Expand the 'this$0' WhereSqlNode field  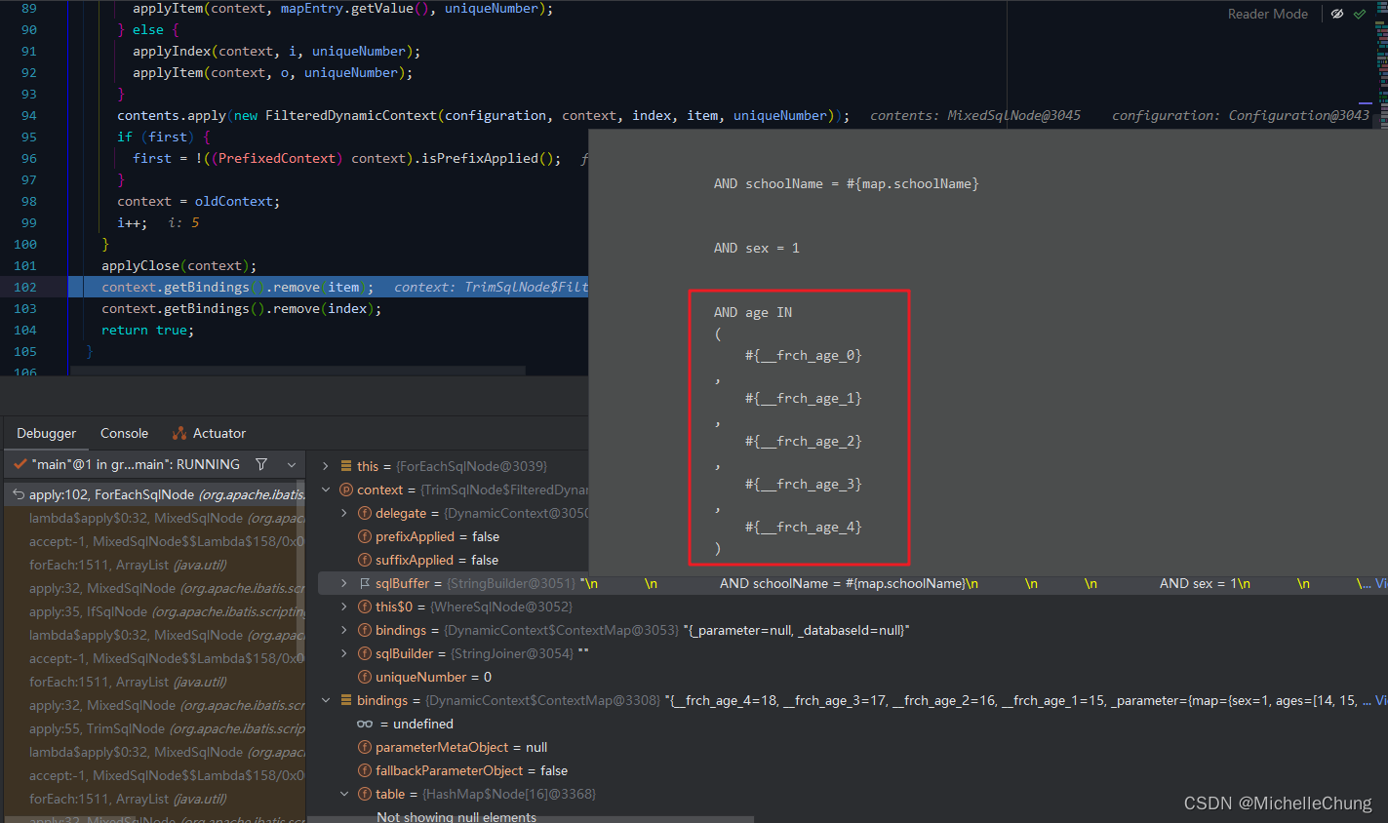click(344, 607)
